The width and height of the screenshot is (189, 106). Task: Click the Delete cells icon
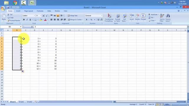click(x=137, y=16)
